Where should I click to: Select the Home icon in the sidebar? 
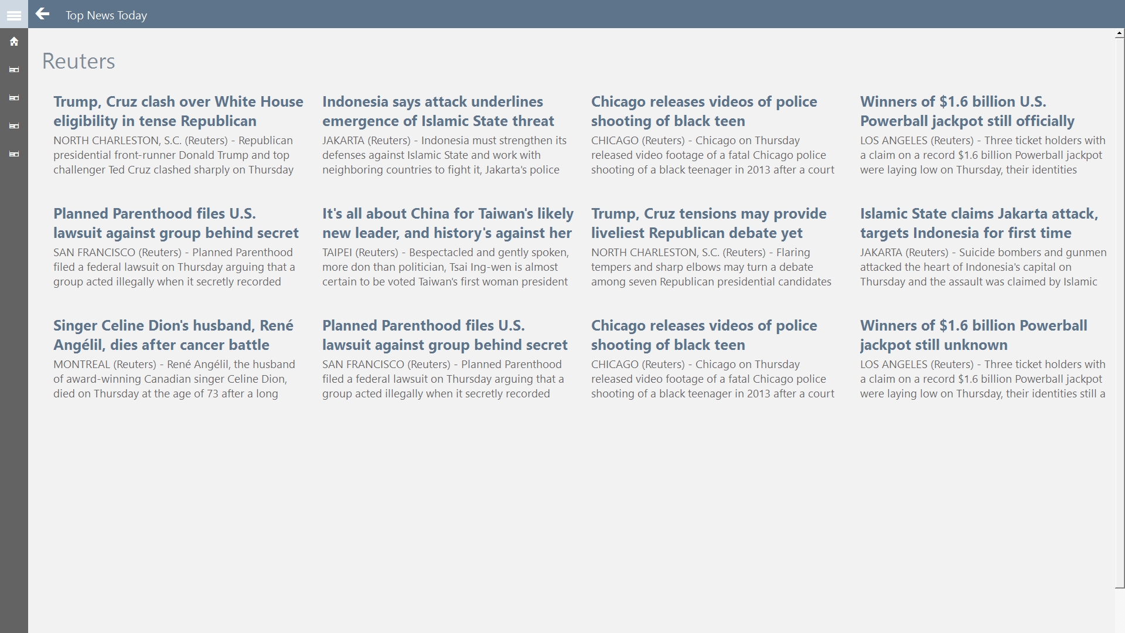[x=13, y=41]
